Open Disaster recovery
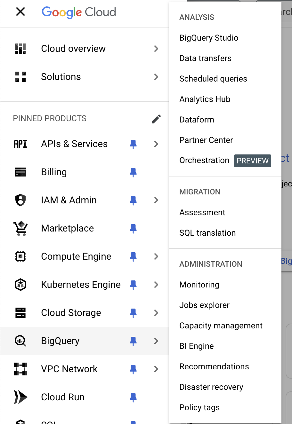 pos(211,387)
